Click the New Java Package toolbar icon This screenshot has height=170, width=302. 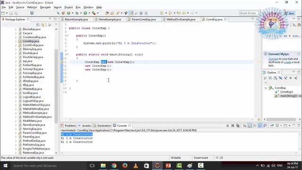(x=63, y=13)
